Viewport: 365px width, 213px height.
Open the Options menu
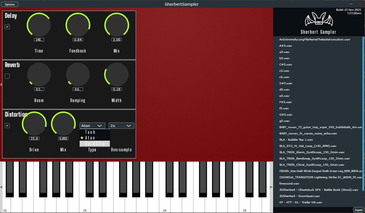[x=10, y=4]
